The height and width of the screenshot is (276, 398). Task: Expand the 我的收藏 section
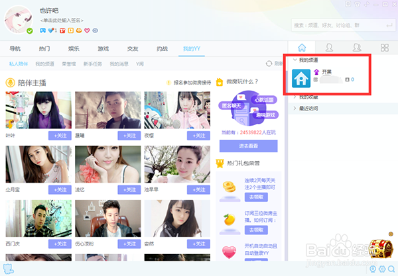tap(295, 97)
